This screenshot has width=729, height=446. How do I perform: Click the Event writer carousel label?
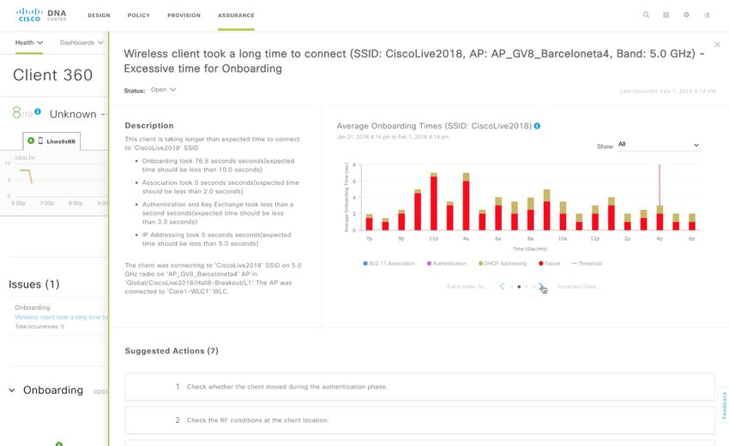(467, 287)
